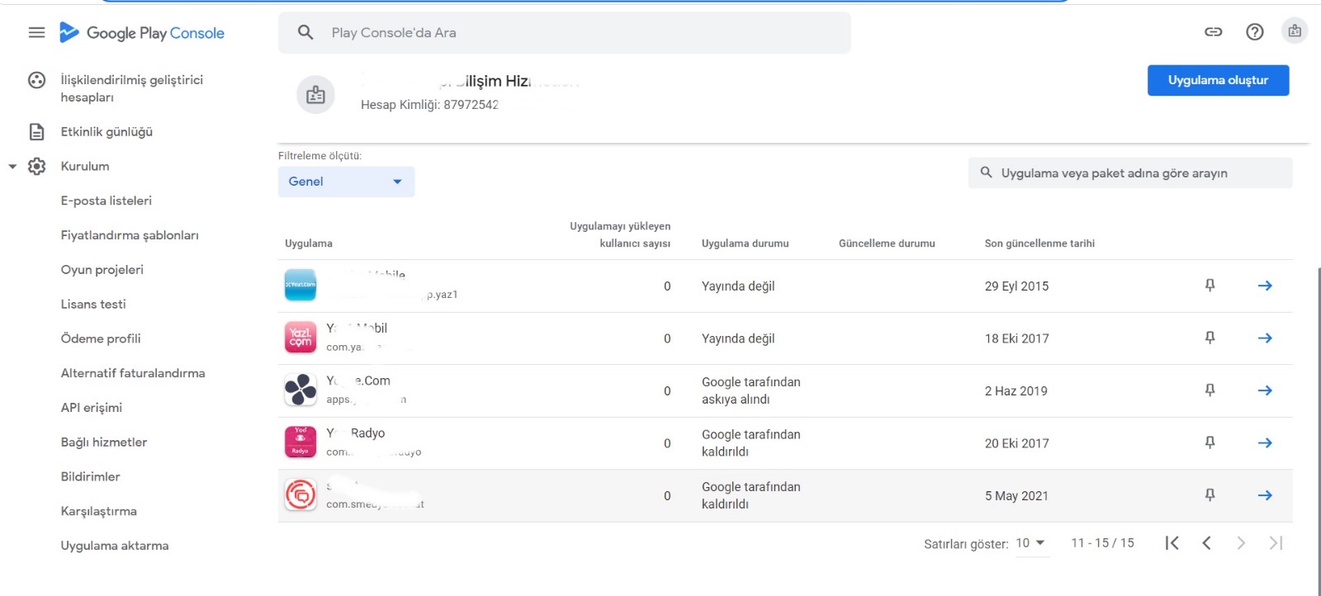Click the Radyo app icon
Screen dimensions: 1321x596
tap(301, 442)
